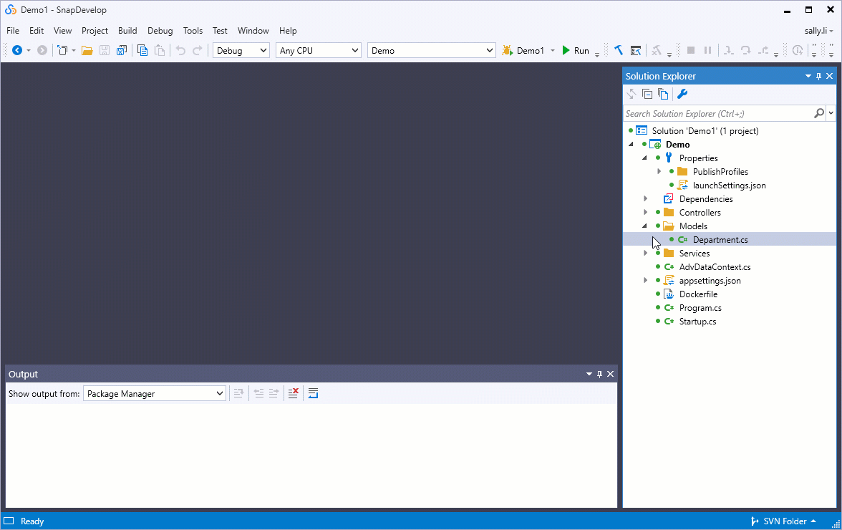Open the Demo startup project dropdown
Viewport: 842px width, 530px height.
(x=431, y=50)
